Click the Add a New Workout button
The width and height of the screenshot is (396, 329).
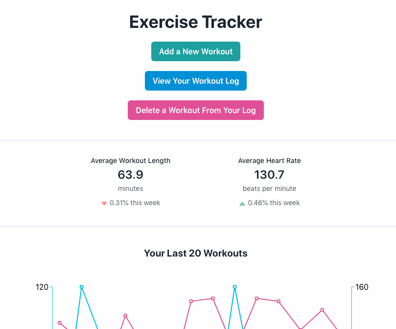pos(195,51)
